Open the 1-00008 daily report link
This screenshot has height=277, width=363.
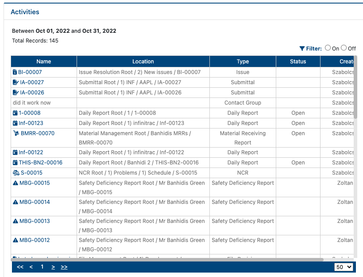(x=30, y=113)
